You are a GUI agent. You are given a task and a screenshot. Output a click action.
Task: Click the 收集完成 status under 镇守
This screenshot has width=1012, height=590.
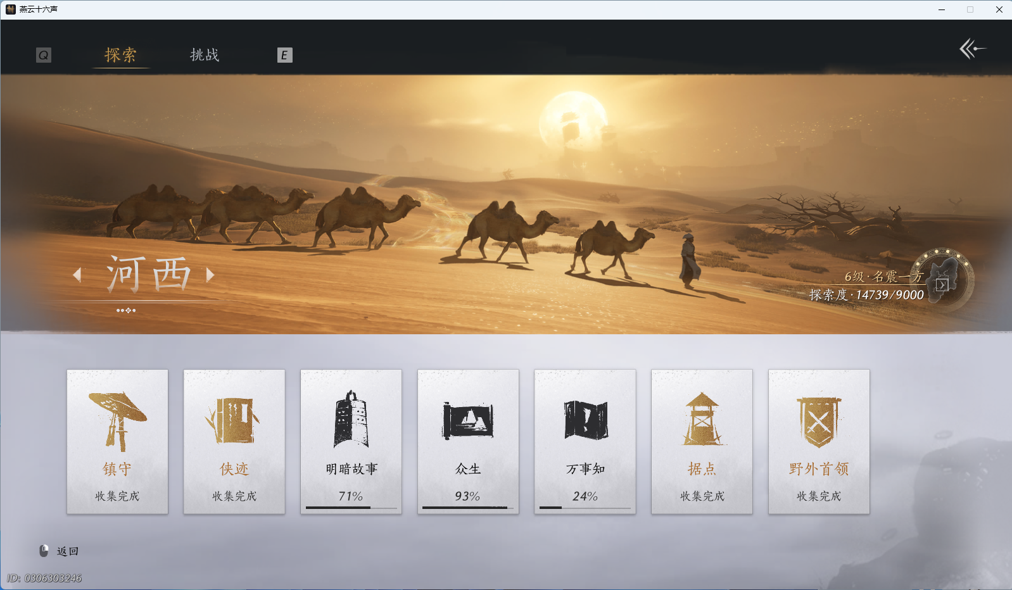[117, 496]
